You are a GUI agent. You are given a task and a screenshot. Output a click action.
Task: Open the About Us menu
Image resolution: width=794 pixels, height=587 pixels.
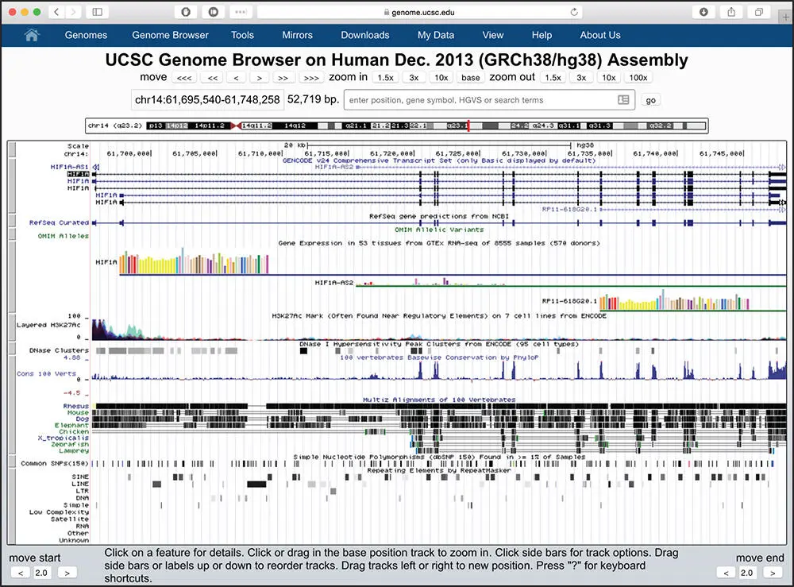point(600,35)
